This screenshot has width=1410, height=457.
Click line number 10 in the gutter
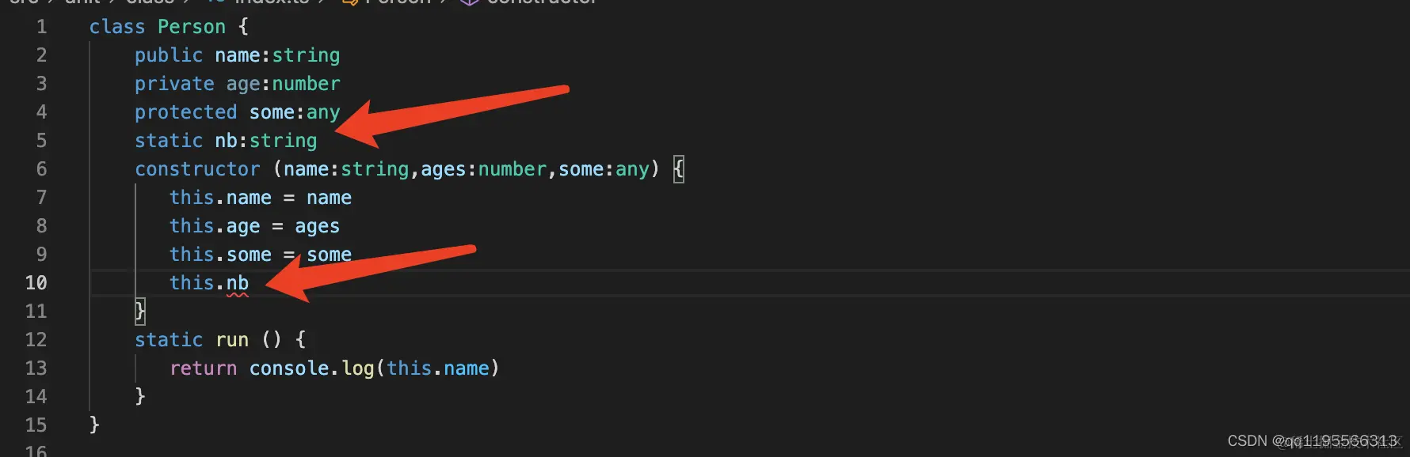[x=36, y=283]
